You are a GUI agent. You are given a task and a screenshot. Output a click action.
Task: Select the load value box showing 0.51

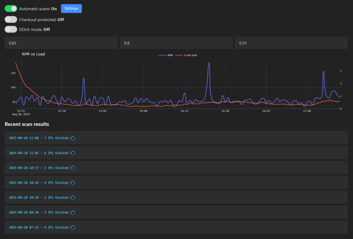[x=291, y=43]
